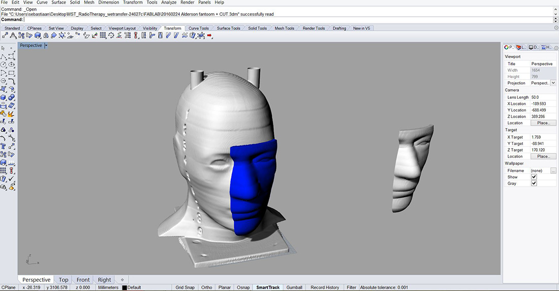Add a new viewport tab with plus button
Screen dimensions: 559x291
pyautogui.click(x=122, y=280)
